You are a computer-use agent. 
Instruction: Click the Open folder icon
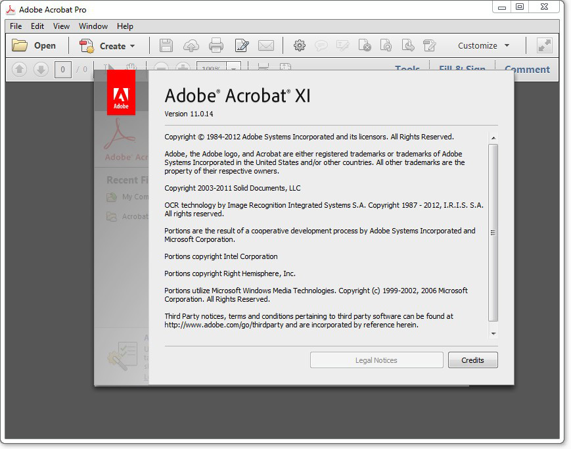20,45
